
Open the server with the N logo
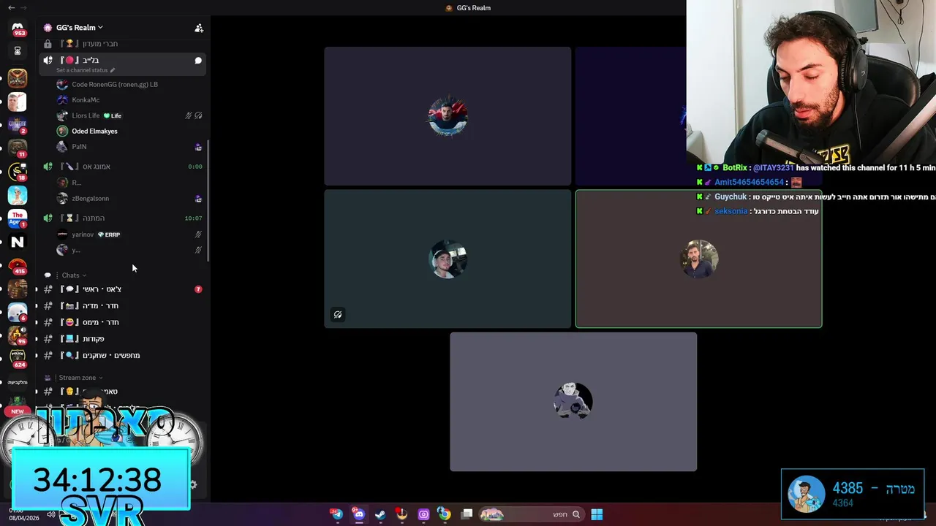pyautogui.click(x=18, y=242)
